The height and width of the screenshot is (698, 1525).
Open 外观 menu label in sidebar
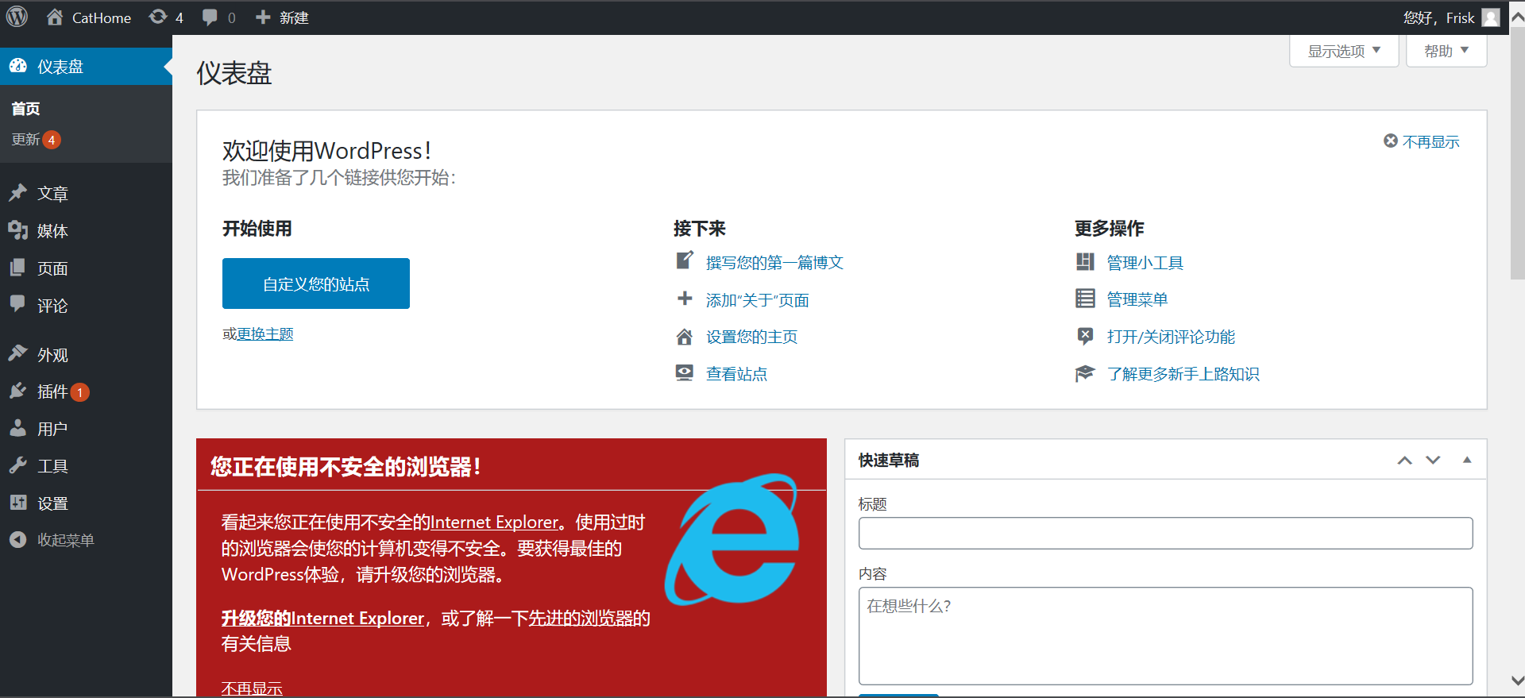point(52,355)
